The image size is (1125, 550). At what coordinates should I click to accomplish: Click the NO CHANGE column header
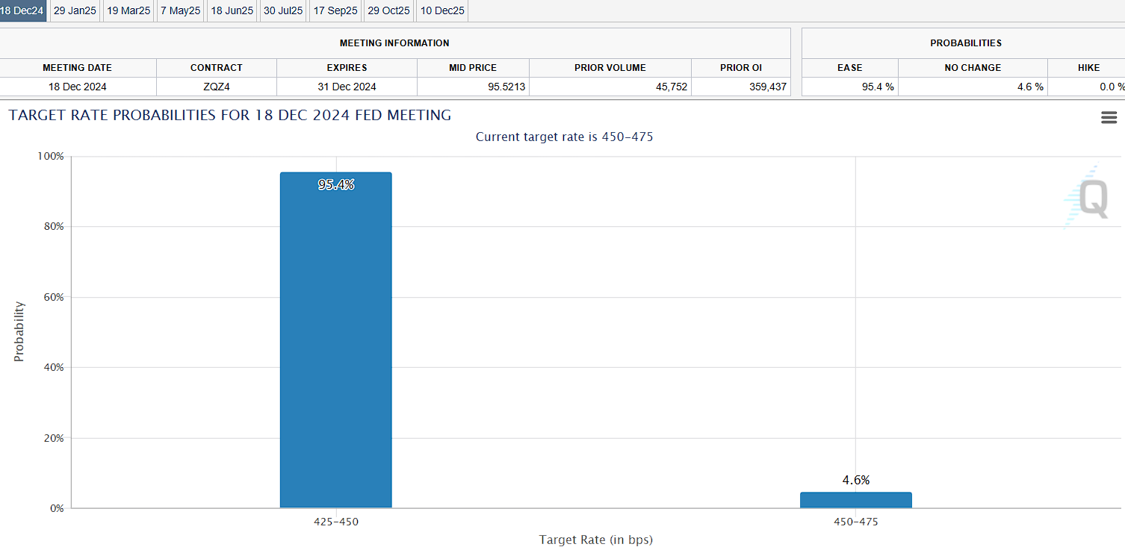[x=972, y=68]
